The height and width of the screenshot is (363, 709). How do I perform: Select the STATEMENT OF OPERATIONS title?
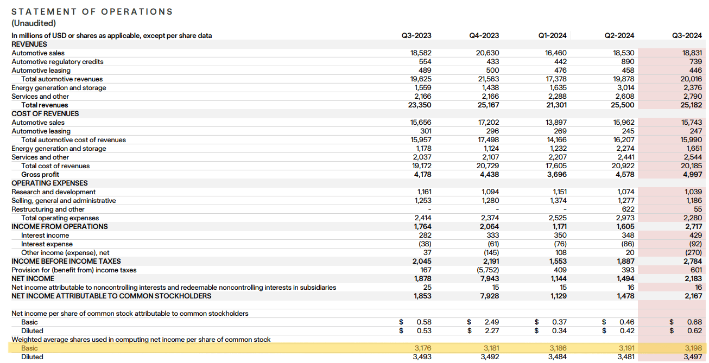pyautogui.click(x=92, y=11)
